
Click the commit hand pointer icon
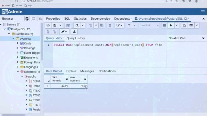(x=184, y=25)
